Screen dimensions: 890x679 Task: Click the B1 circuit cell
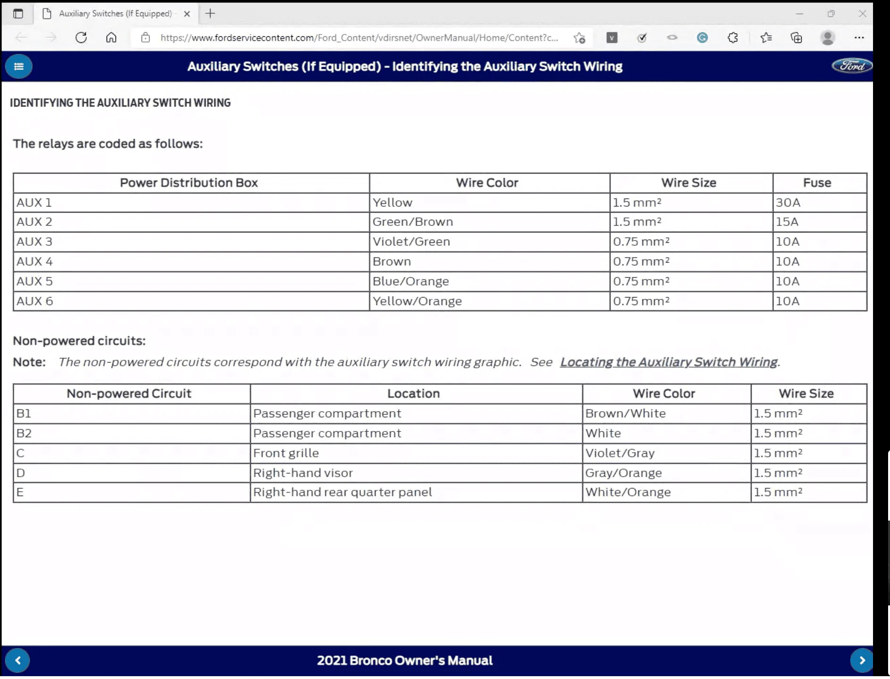click(132, 414)
